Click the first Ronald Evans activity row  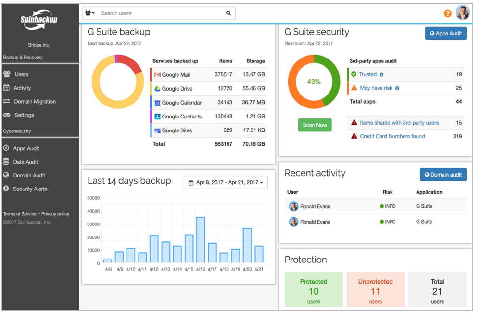click(376, 206)
